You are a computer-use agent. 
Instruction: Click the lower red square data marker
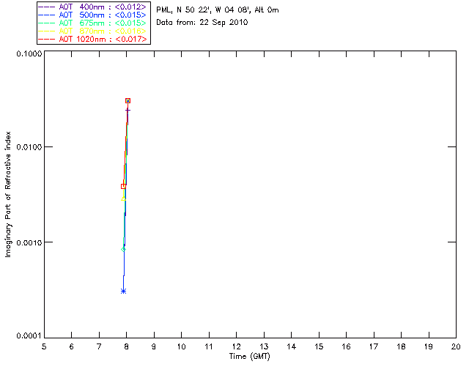coord(123,186)
